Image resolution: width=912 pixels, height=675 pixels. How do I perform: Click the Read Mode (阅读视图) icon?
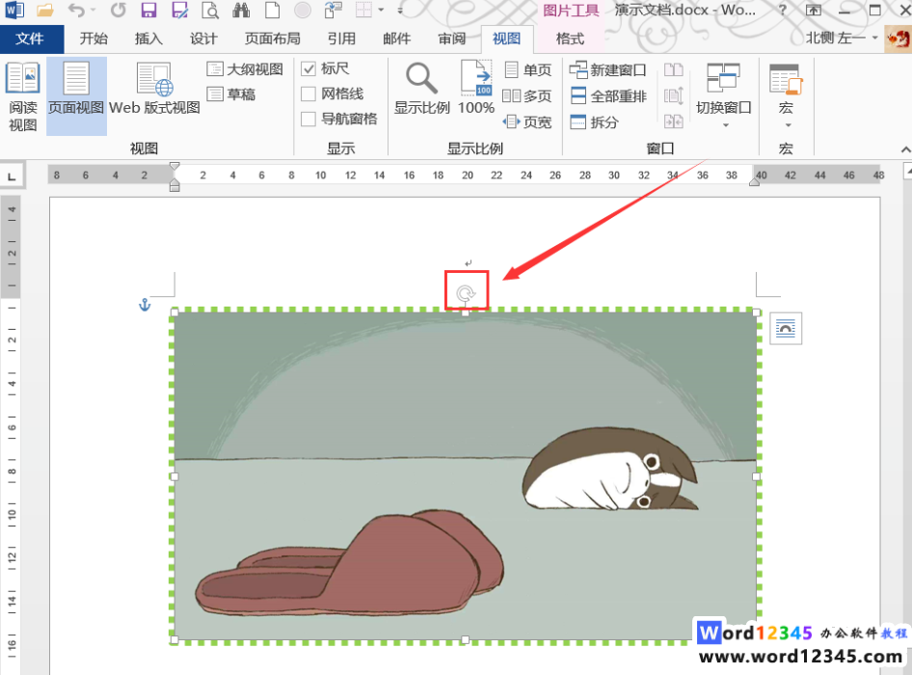point(22,95)
